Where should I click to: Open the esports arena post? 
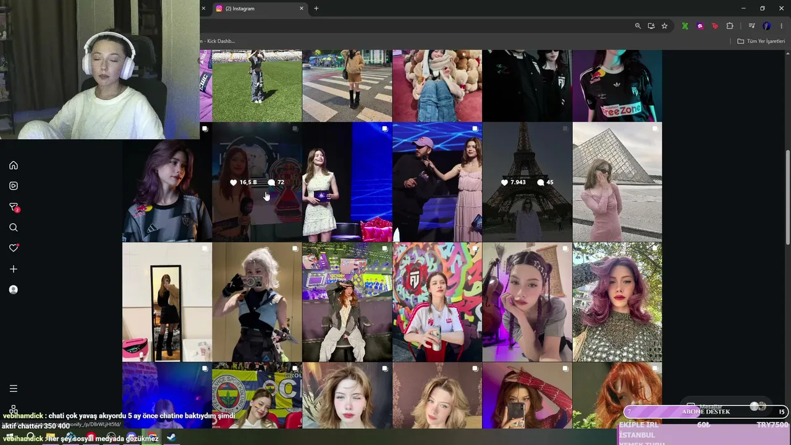(347, 302)
